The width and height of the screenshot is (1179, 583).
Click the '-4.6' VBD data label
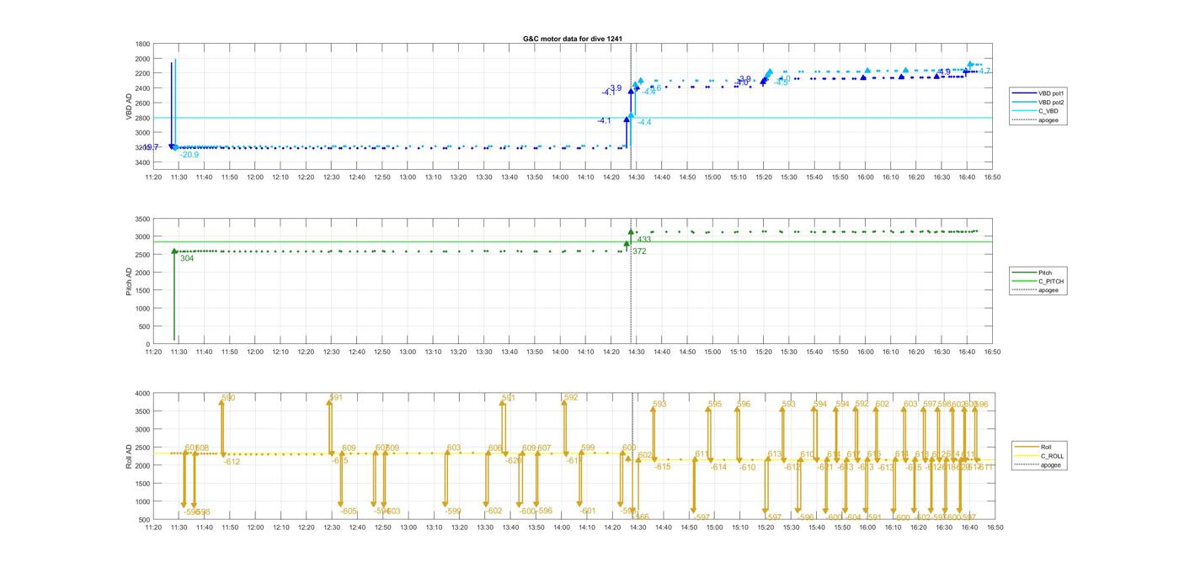654,87
